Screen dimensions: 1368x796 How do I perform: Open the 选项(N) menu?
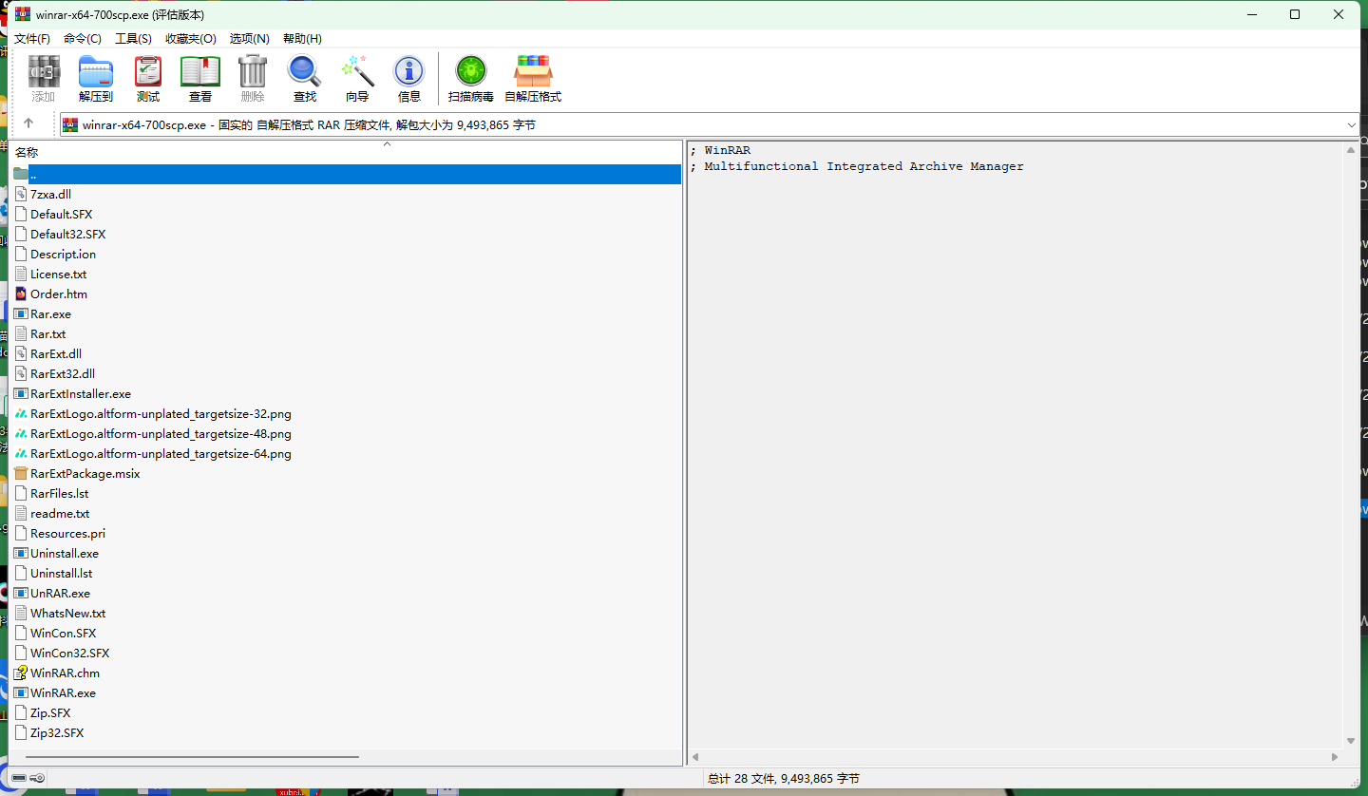tap(250, 38)
